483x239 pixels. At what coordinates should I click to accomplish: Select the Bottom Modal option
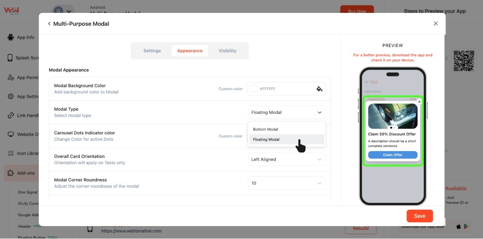click(x=266, y=130)
